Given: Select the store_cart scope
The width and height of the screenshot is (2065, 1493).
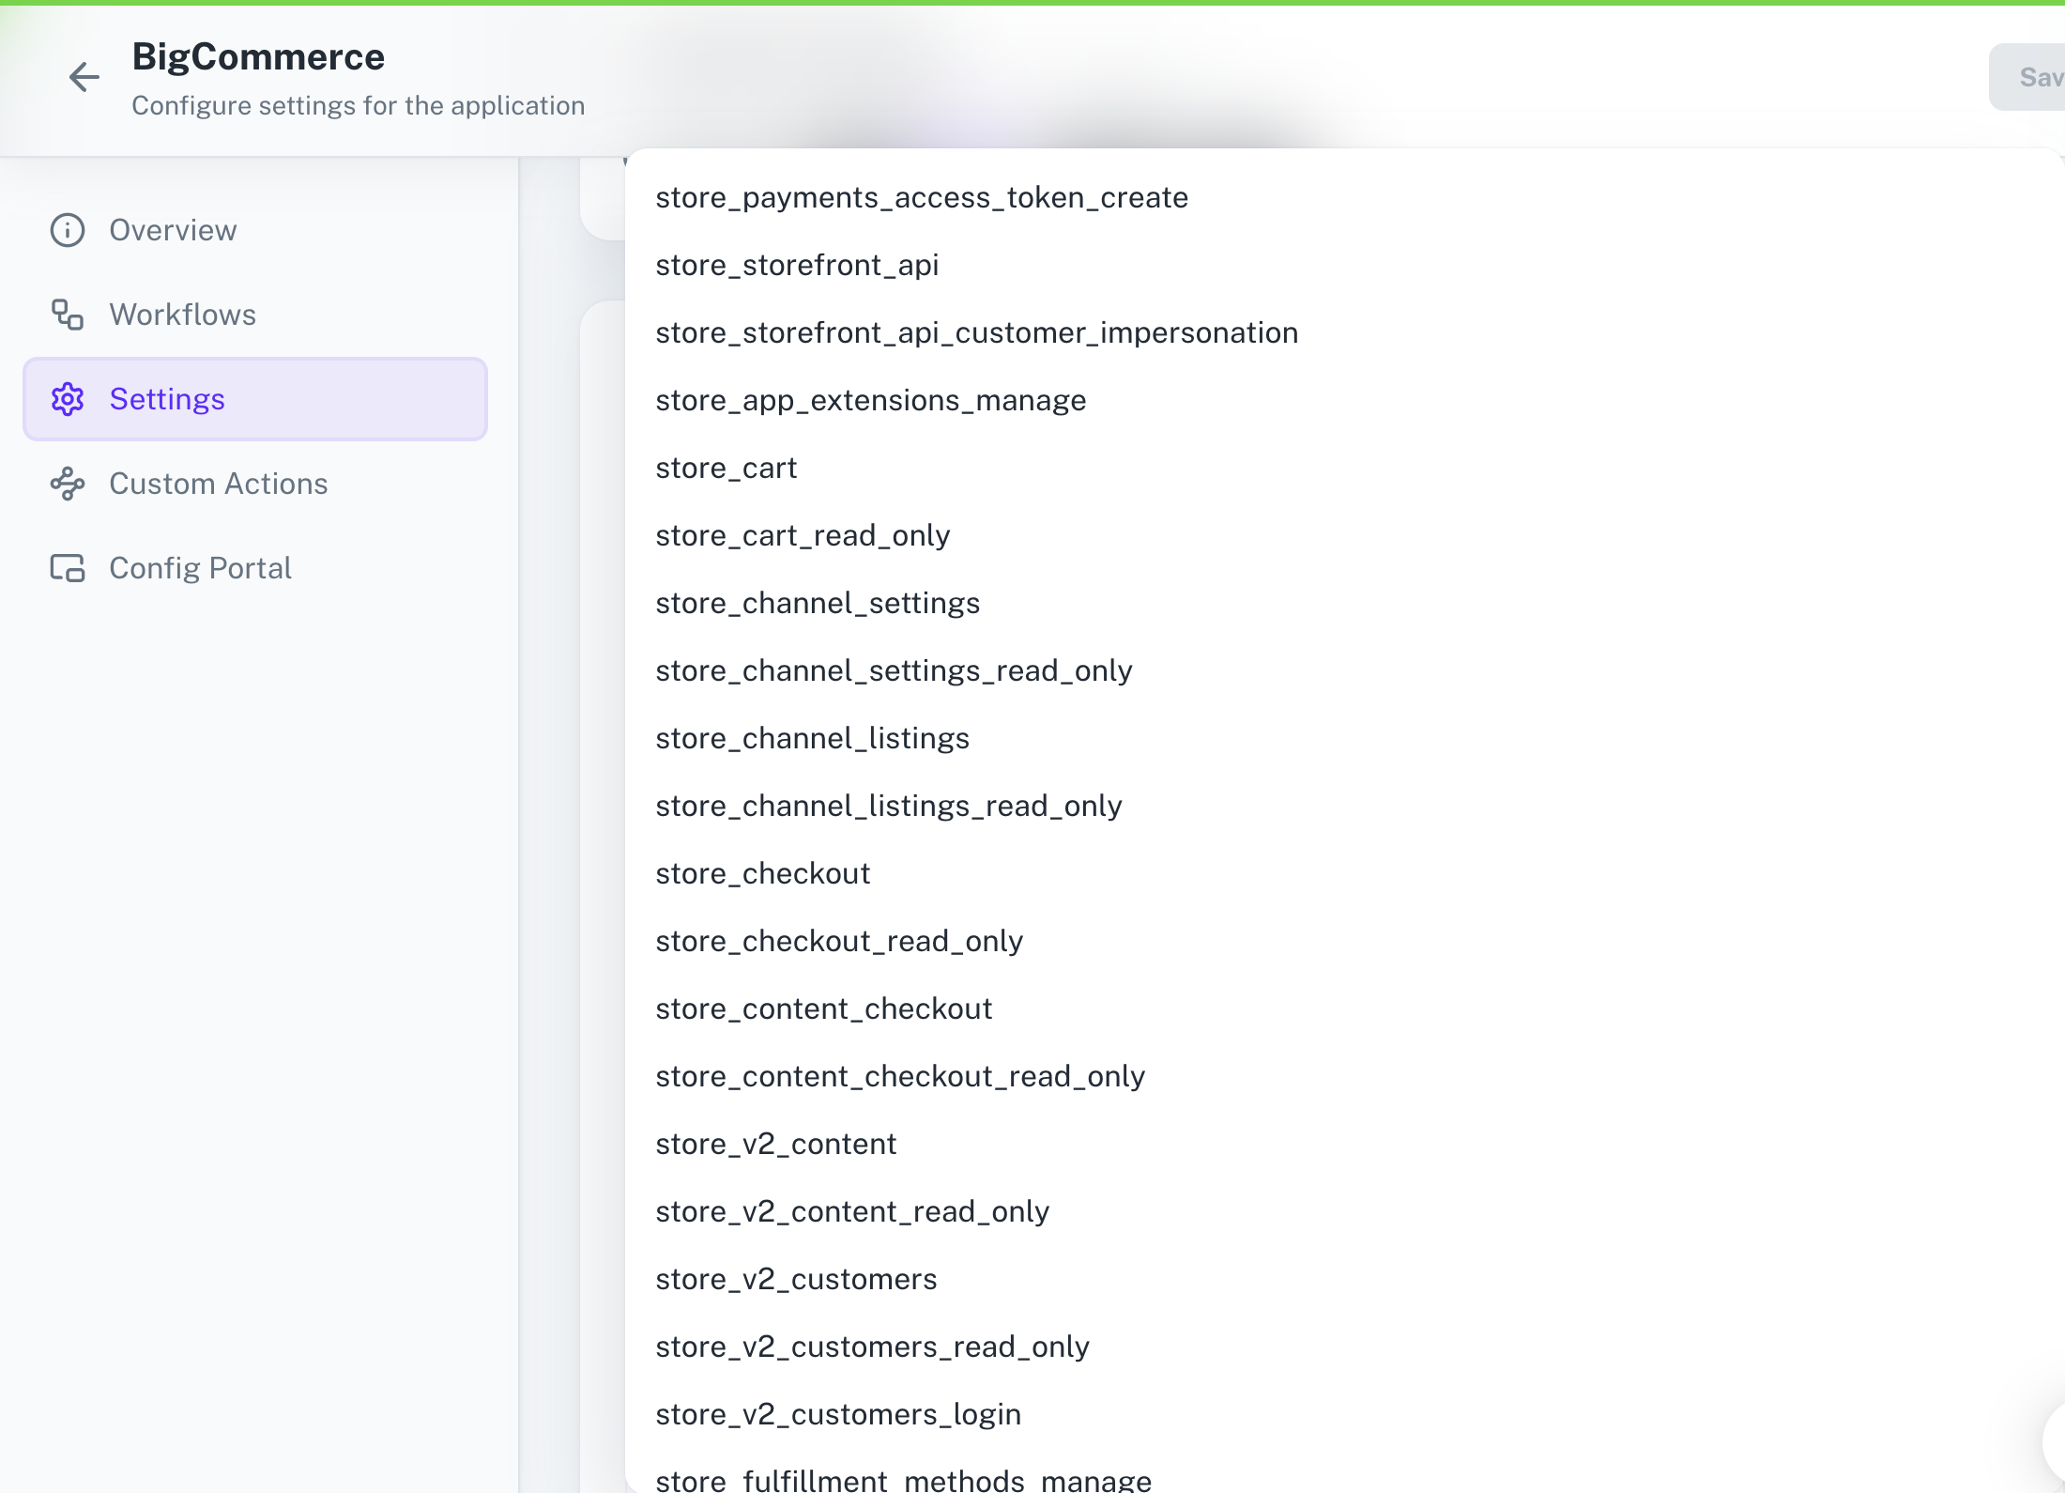Looking at the screenshot, I should [726, 468].
